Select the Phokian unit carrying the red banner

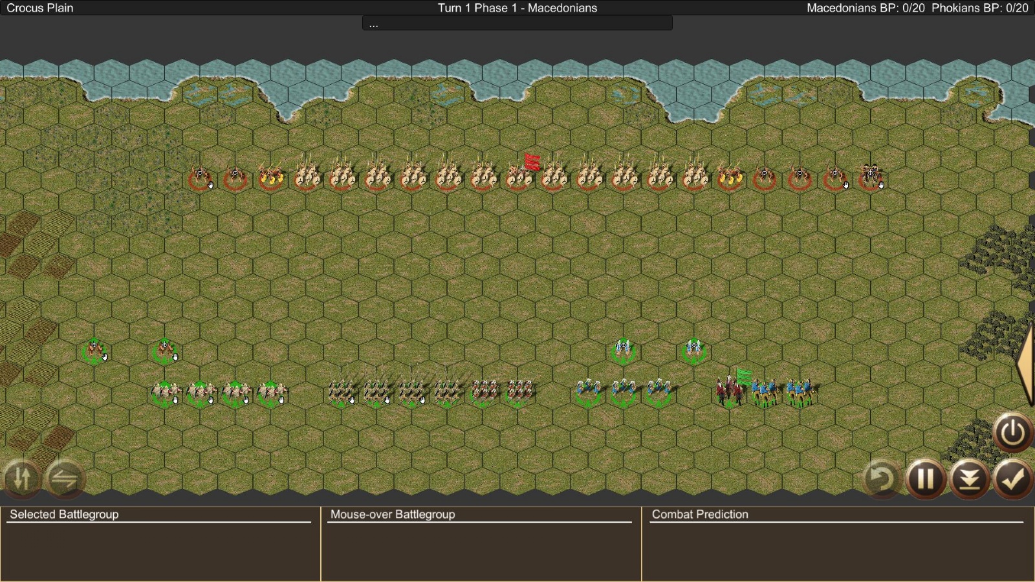point(521,175)
